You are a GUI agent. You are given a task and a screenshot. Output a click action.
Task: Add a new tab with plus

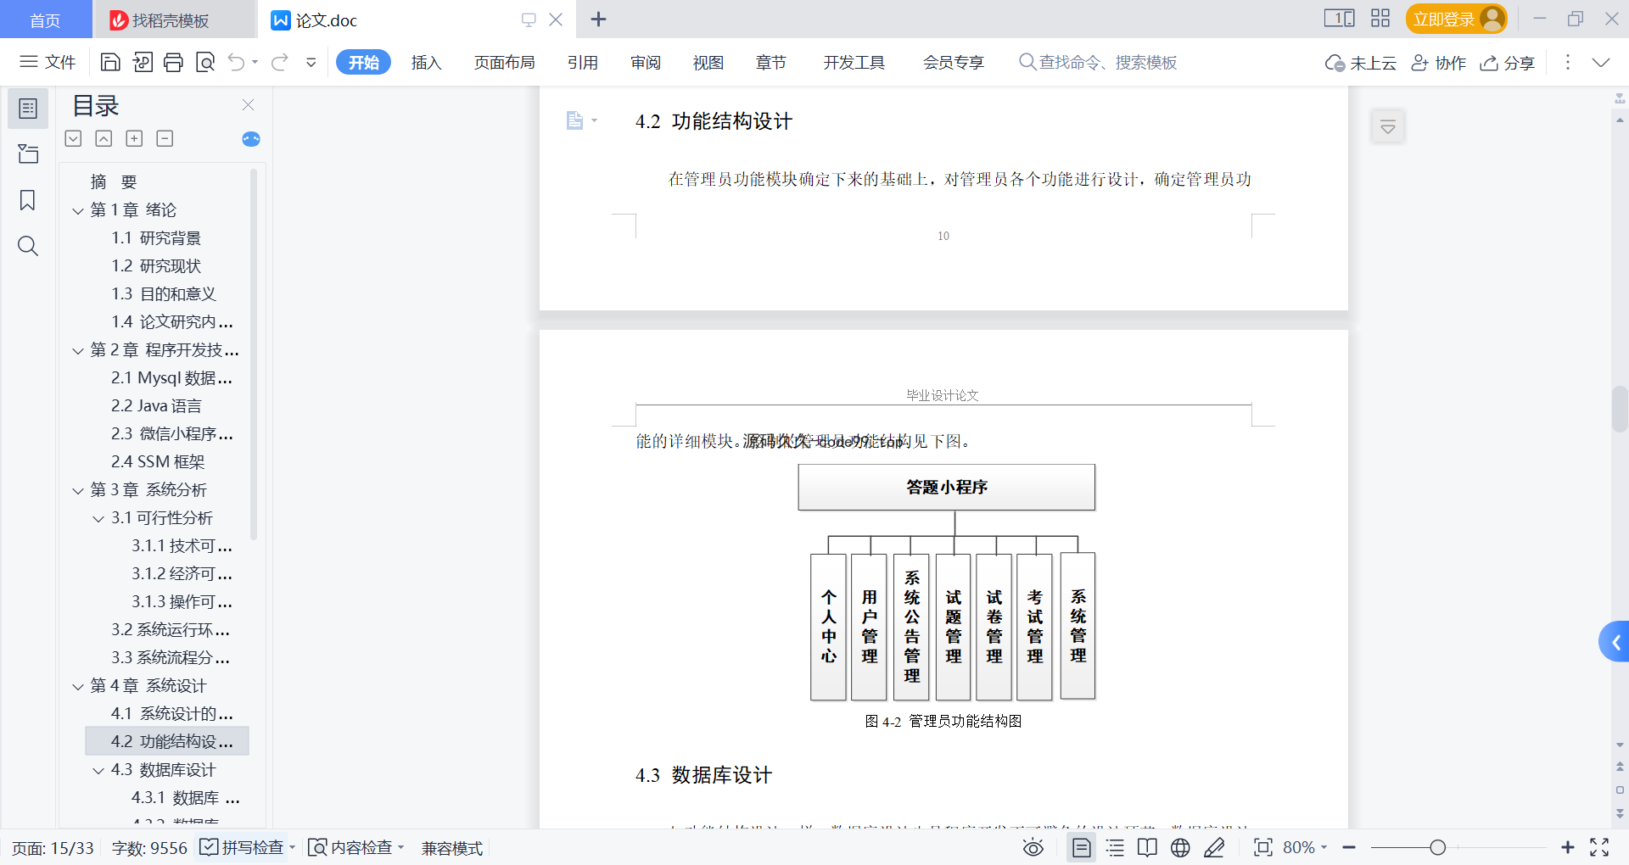(x=598, y=20)
